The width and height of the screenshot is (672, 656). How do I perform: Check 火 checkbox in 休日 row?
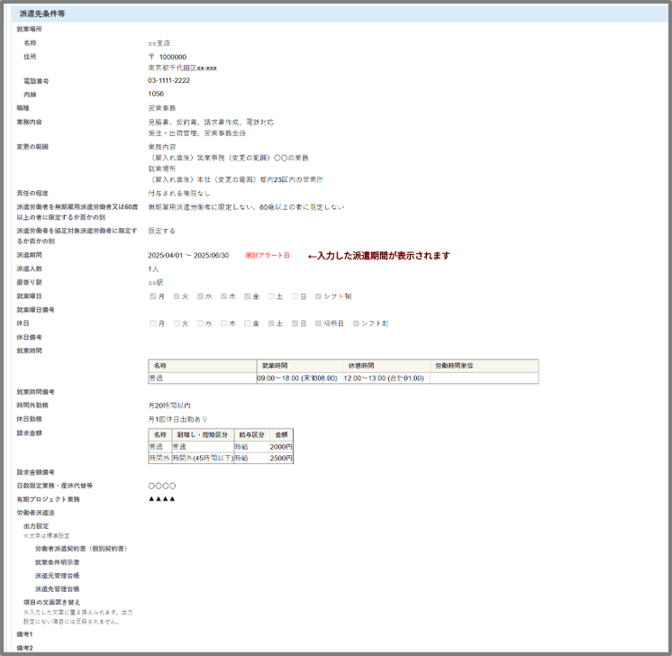[x=177, y=323]
